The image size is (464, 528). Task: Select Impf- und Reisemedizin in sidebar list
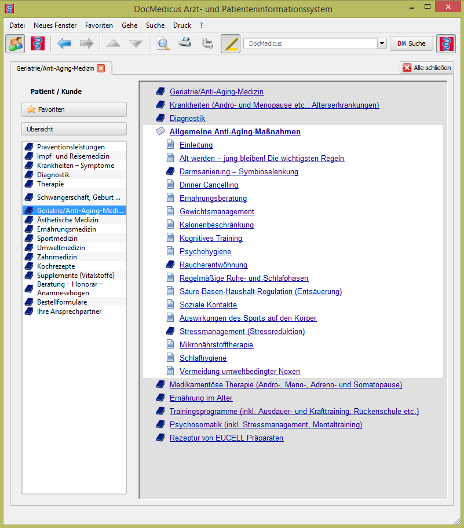pyautogui.click(x=74, y=156)
